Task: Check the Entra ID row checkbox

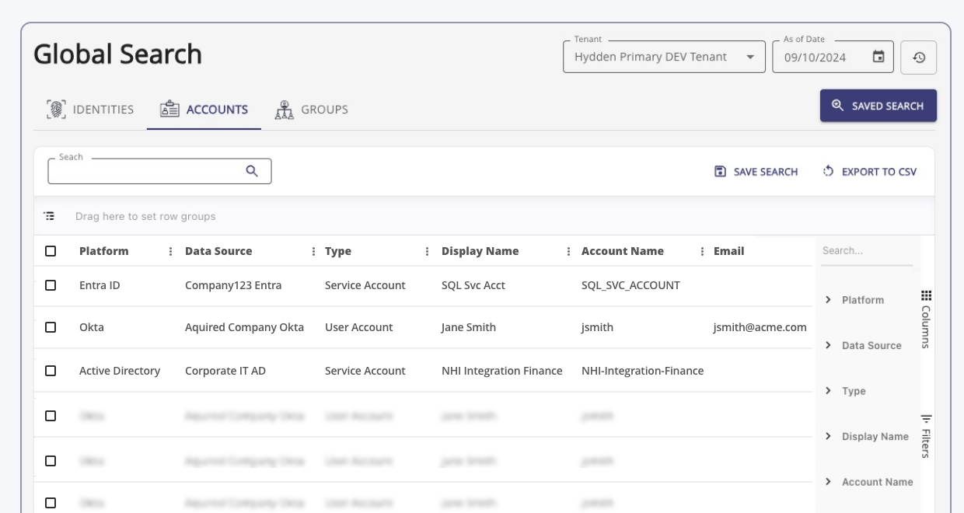Action: pyautogui.click(x=51, y=285)
